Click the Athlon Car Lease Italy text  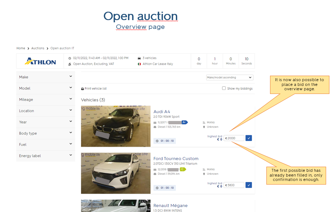pyautogui.click(x=158, y=64)
